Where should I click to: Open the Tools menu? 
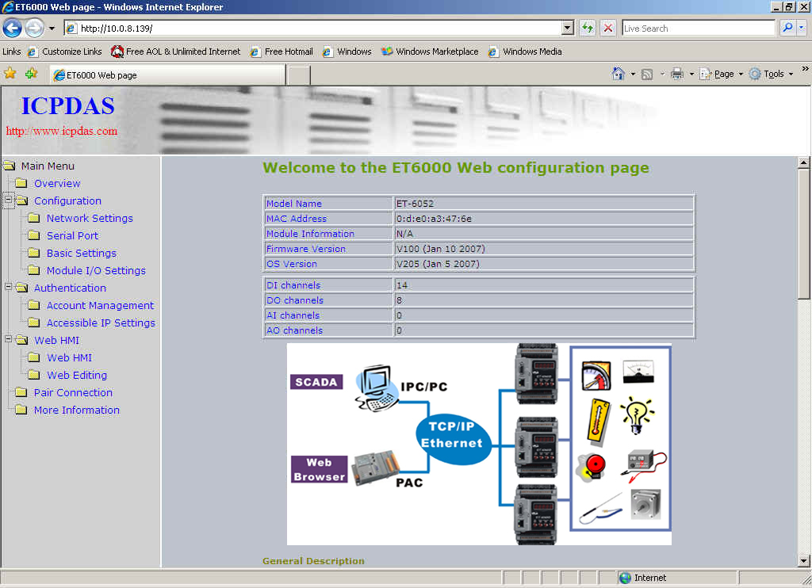[x=771, y=74]
